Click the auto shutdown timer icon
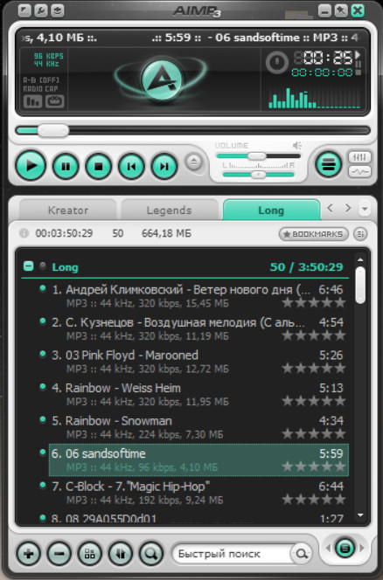383x580 pixels. pos(277,62)
